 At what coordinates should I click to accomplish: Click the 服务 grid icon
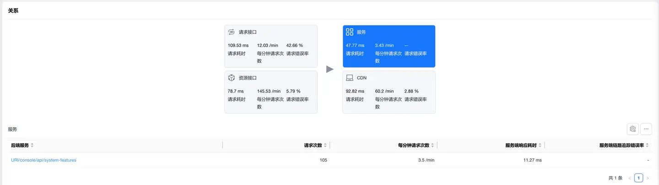pyautogui.click(x=350, y=32)
